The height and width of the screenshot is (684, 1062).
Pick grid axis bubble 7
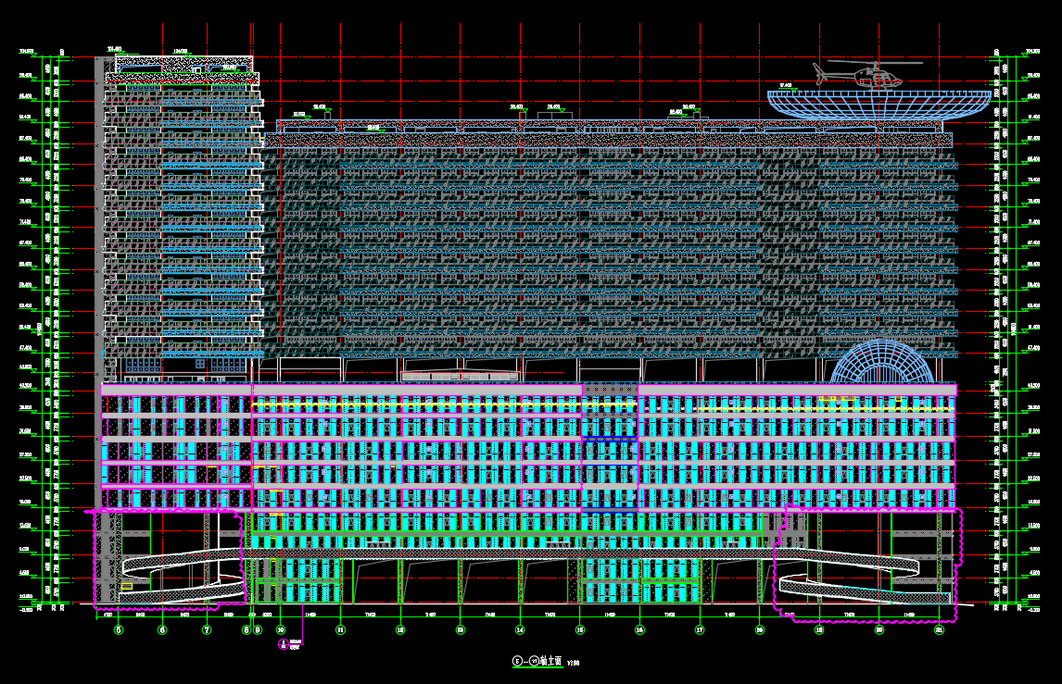[x=207, y=630]
